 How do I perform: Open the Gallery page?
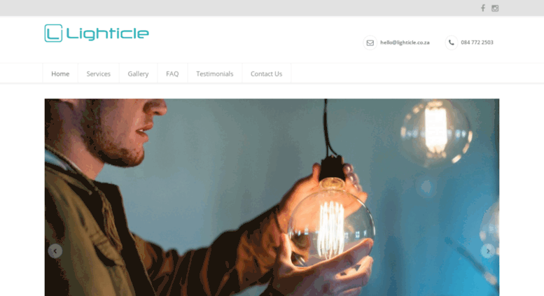coord(138,74)
